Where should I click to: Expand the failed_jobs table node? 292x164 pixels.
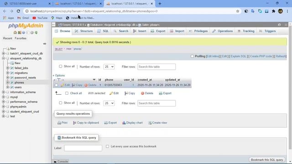[x=8, y=68]
